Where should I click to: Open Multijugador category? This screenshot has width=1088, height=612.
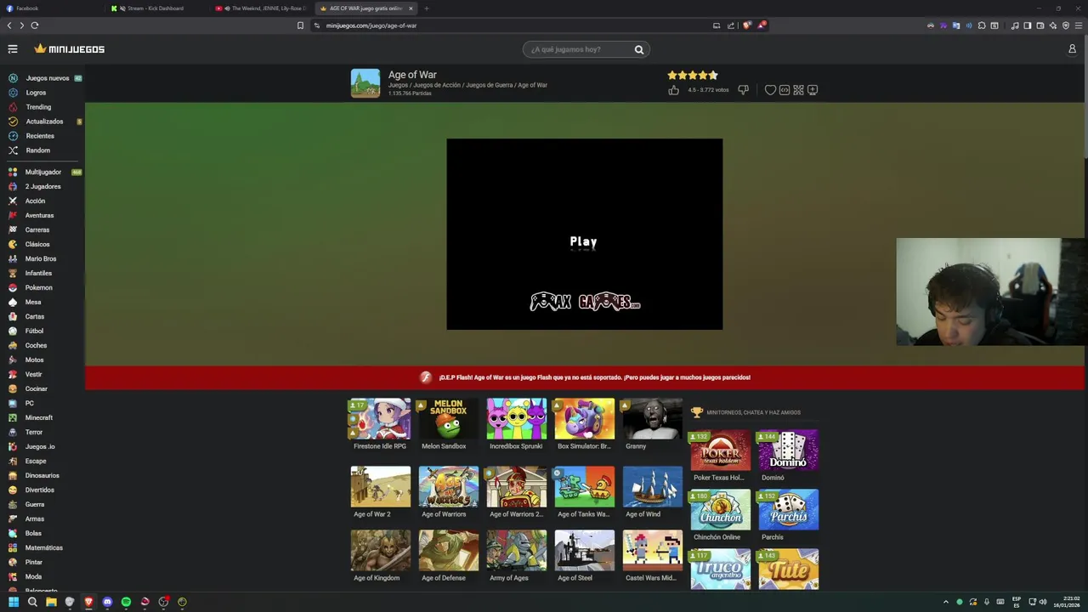coord(42,172)
